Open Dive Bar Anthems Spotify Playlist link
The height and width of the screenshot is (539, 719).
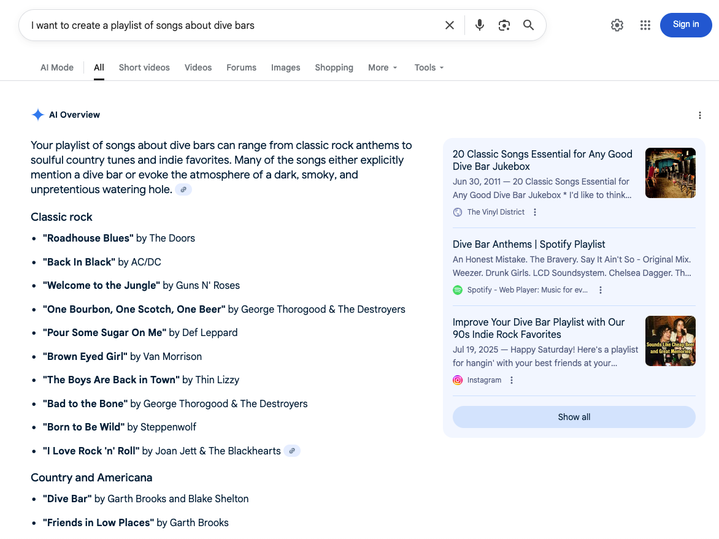529,244
